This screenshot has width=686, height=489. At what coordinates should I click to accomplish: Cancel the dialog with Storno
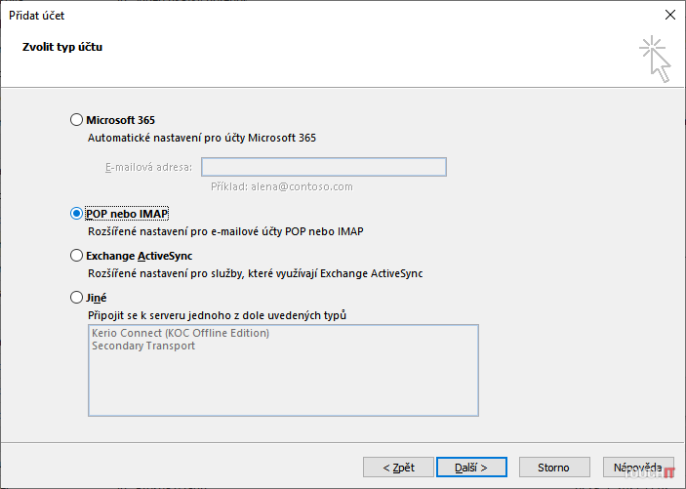[555, 468]
